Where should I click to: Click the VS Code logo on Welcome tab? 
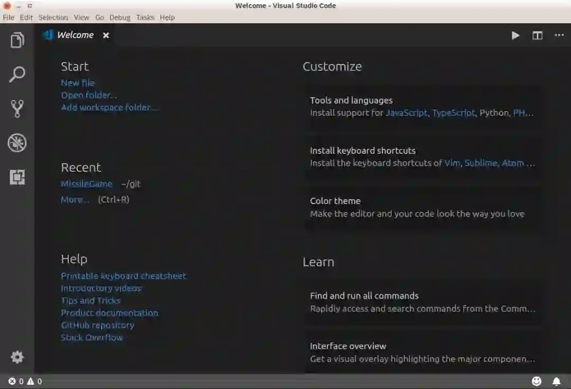[48, 35]
